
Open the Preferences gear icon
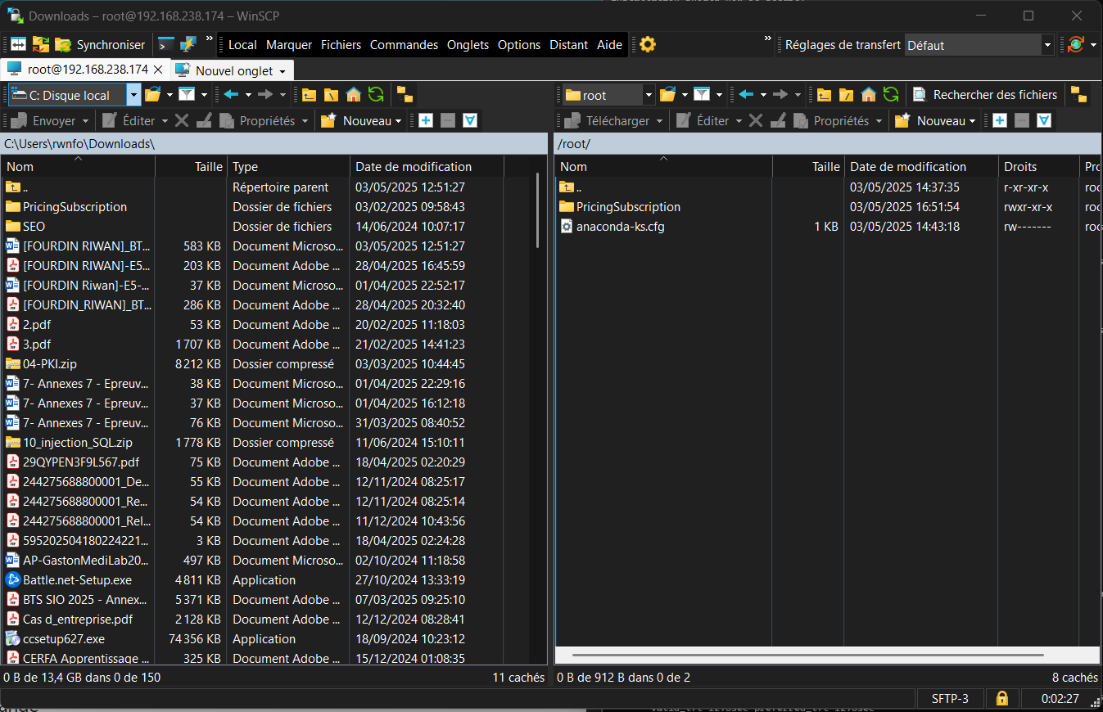648,45
